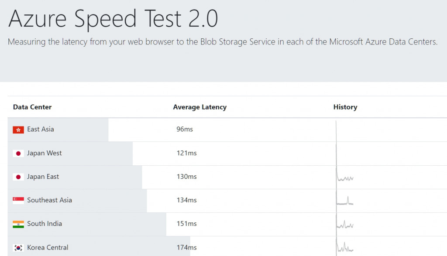447x256 pixels.
Task: Select the Japan West data center name
Action: coord(45,153)
